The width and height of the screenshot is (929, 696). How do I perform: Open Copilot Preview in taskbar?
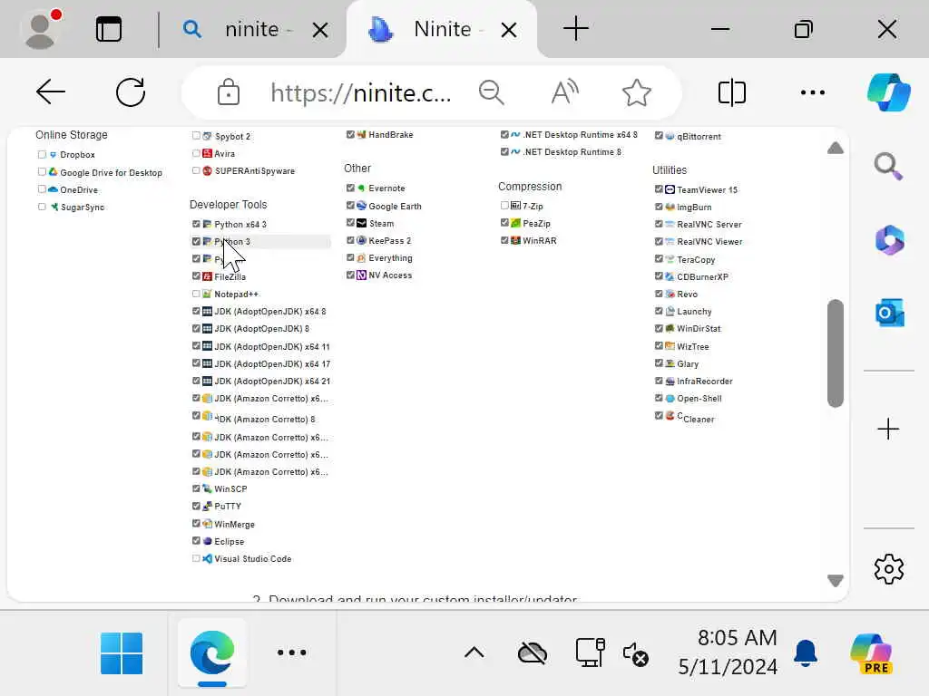point(872,653)
